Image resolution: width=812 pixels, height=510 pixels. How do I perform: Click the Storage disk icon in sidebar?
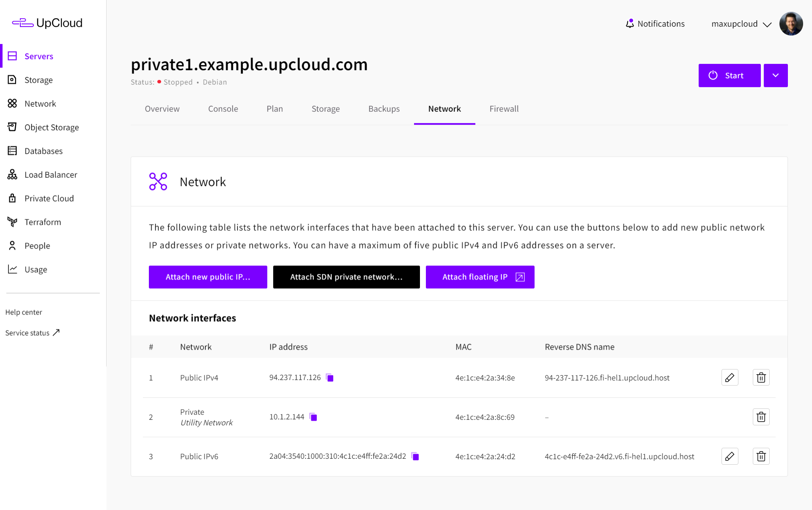(12, 80)
